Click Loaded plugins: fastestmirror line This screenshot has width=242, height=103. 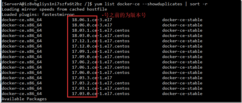pos(38,14)
